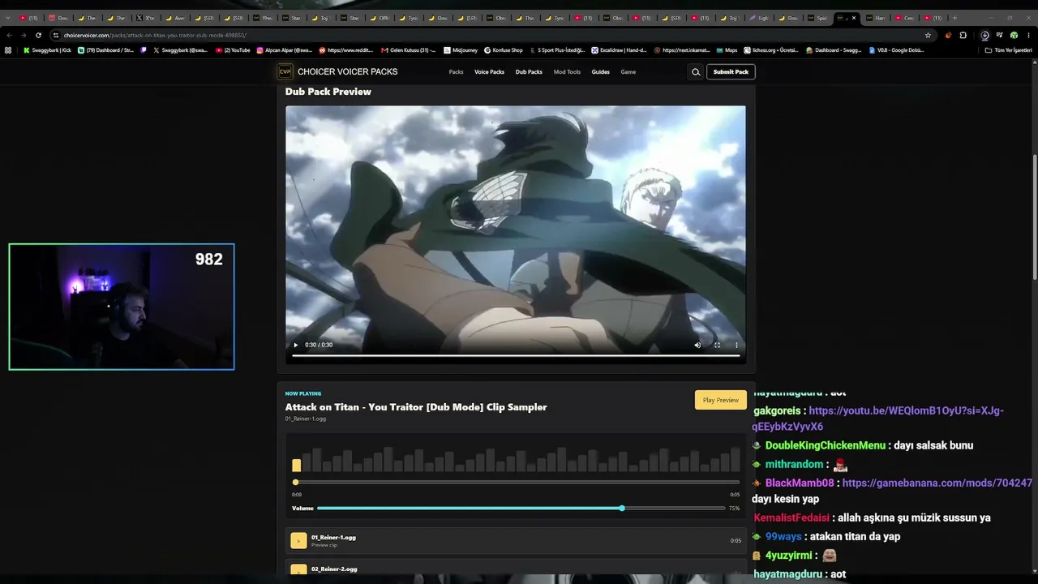Open the bookmarks bar apps grid icon
This screenshot has height=584, width=1038.
(x=8, y=50)
